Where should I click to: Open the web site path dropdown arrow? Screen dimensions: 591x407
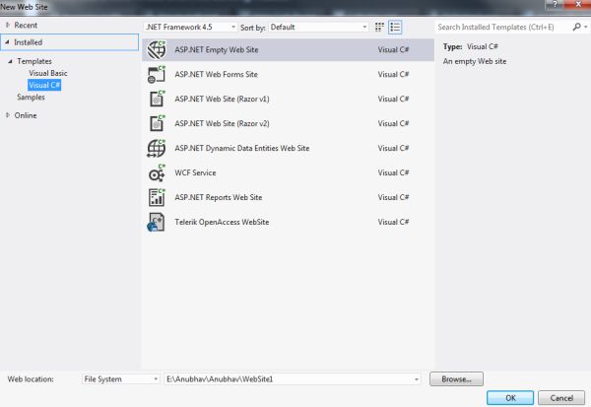coord(417,379)
